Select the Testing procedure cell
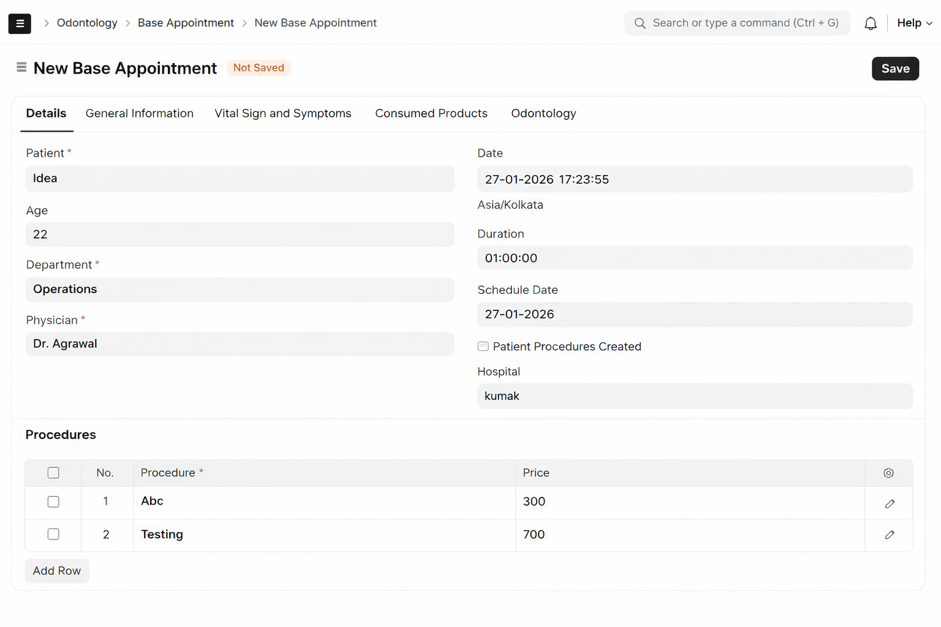The image size is (941, 627). click(x=324, y=535)
